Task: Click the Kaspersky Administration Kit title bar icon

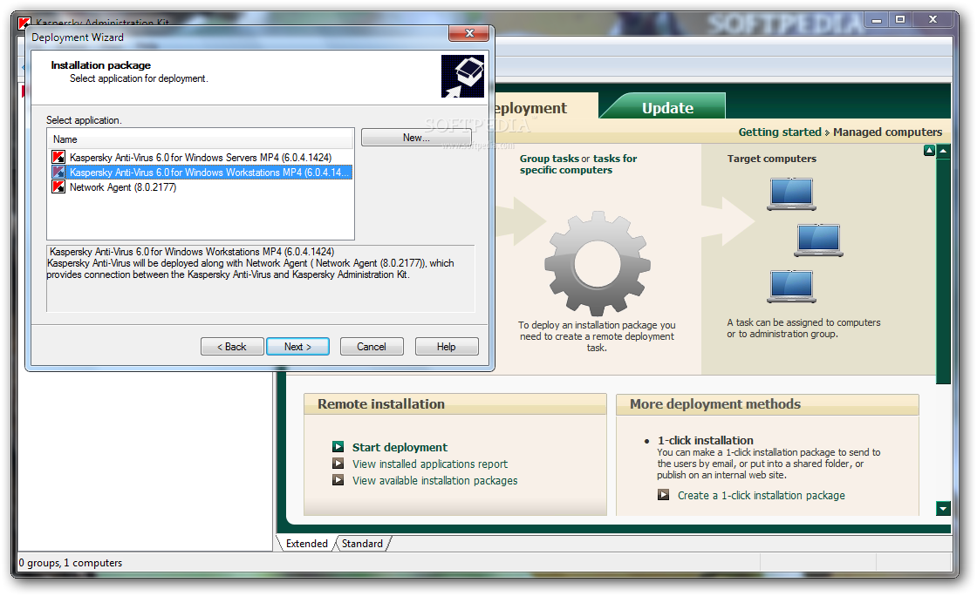Action: [x=25, y=23]
